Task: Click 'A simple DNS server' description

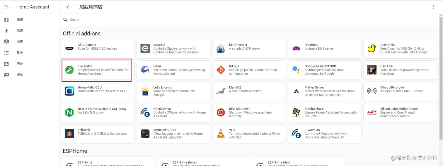Action: (319, 49)
